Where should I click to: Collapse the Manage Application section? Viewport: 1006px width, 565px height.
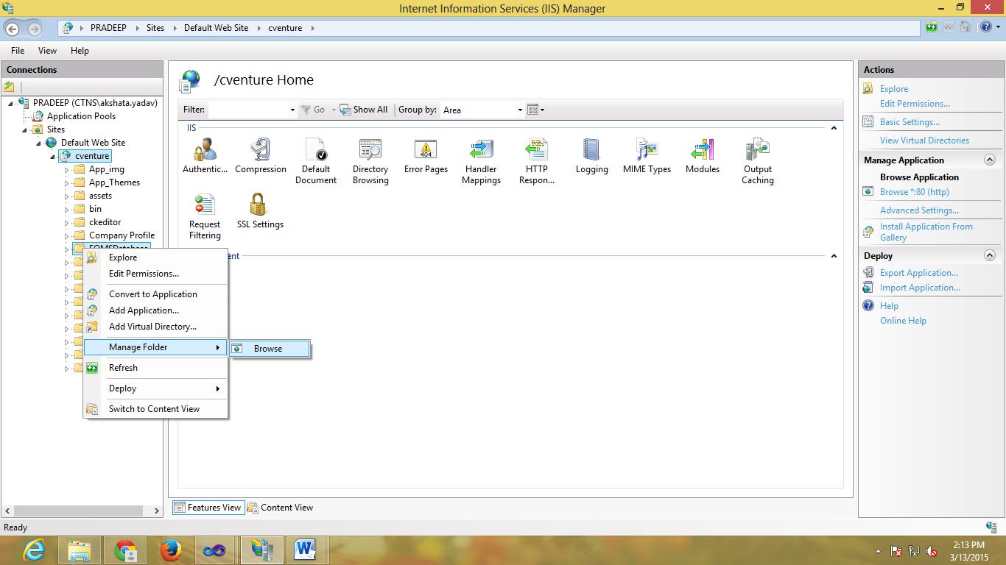coord(990,160)
